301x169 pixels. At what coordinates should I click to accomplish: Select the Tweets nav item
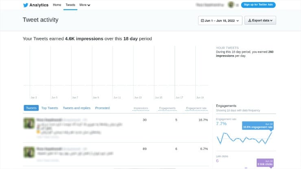pyautogui.click(x=70, y=5)
